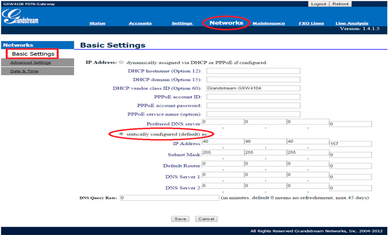Click DHCP vendor class ID field

click(253, 88)
